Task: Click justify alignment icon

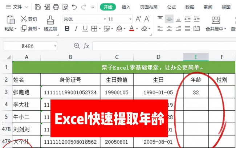Action: click(188, 28)
